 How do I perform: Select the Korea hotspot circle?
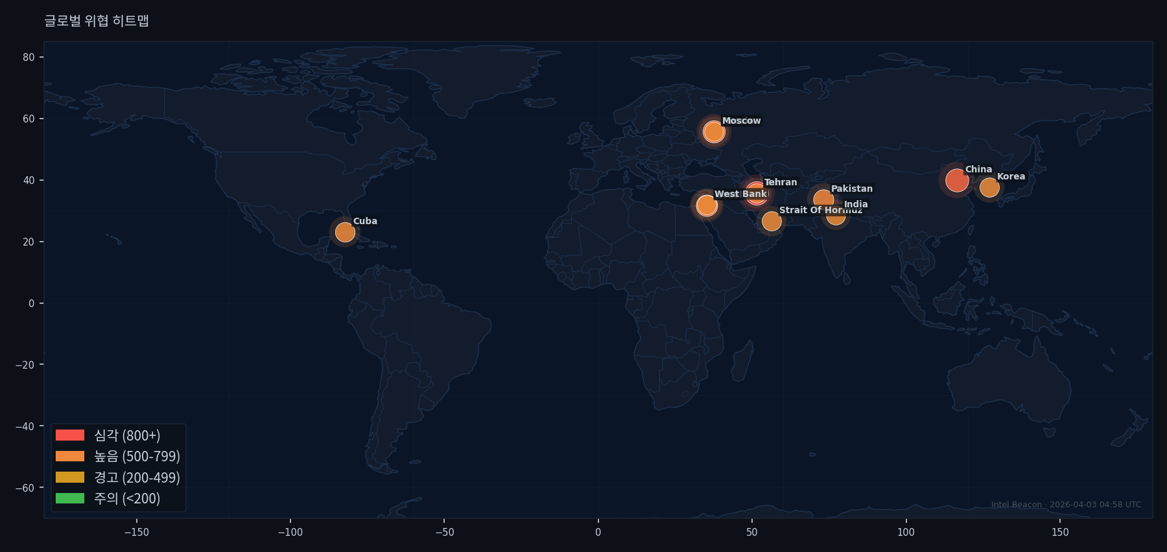point(989,188)
